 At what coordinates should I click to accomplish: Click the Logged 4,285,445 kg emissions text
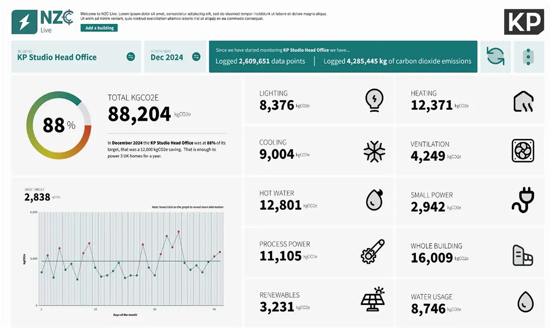397,61
